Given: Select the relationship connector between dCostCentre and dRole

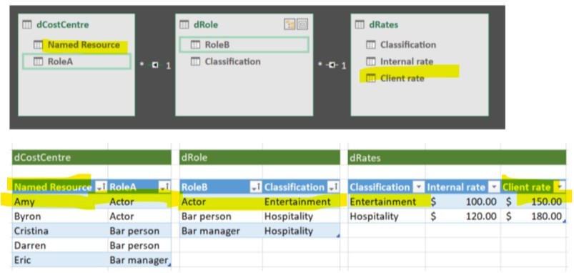Looking at the screenshot, I should point(155,65).
